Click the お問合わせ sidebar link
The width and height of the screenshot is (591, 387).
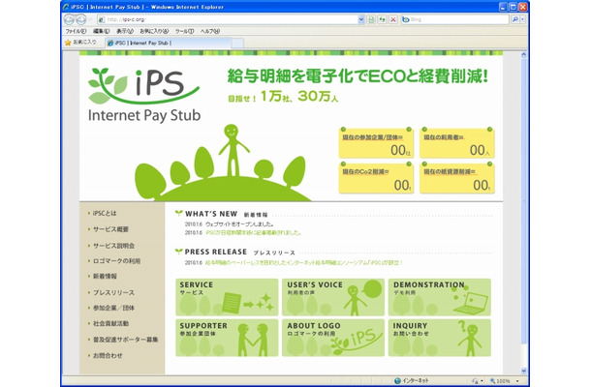[108, 355]
